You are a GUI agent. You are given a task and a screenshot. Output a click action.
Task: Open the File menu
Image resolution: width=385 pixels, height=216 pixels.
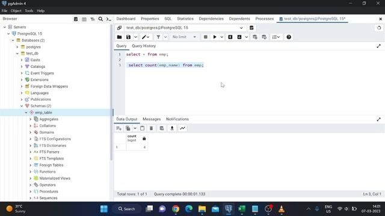pyautogui.click(x=4, y=11)
